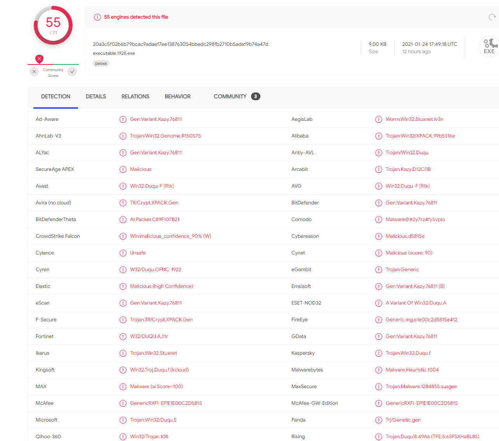Vote harmless with community checkmark button
This screenshot has width=499, height=441.
72,71
